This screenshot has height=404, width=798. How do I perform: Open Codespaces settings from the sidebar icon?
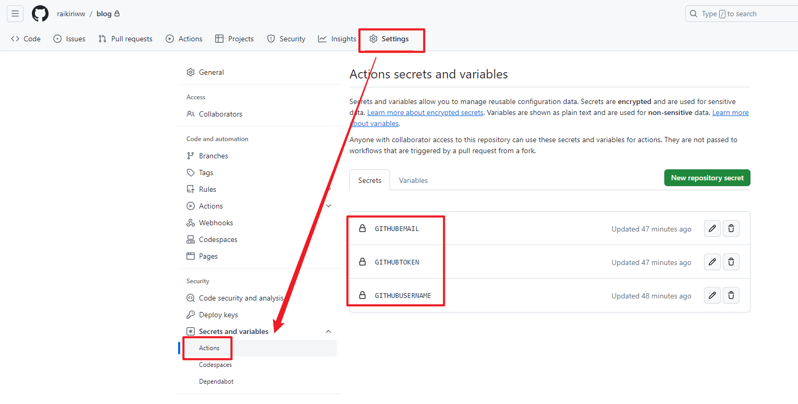coord(191,239)
